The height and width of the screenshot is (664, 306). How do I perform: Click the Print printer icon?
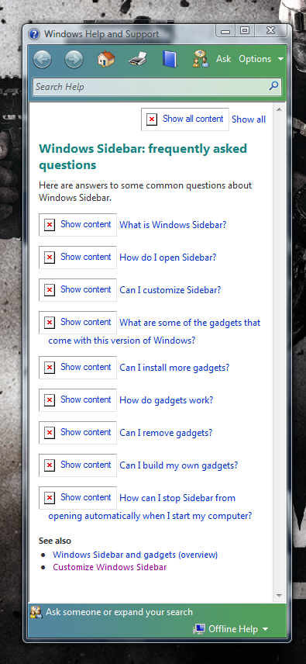(138, 59)
